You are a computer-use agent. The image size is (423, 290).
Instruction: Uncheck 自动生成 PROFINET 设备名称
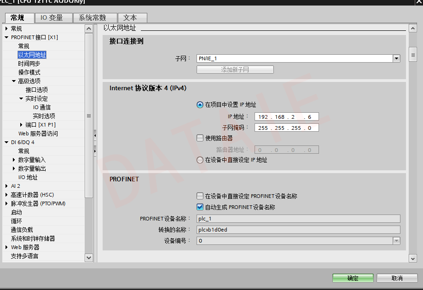click(x=200, y=207)
